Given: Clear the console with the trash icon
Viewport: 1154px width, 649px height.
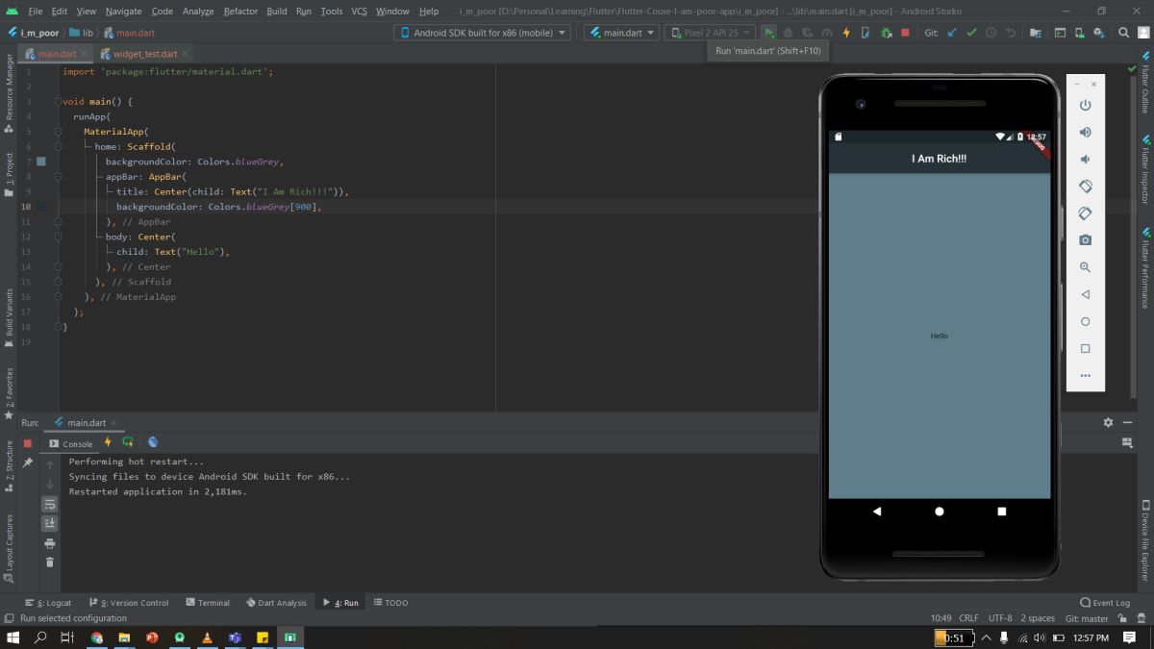Looking at the screenshot, I should 50,562.
